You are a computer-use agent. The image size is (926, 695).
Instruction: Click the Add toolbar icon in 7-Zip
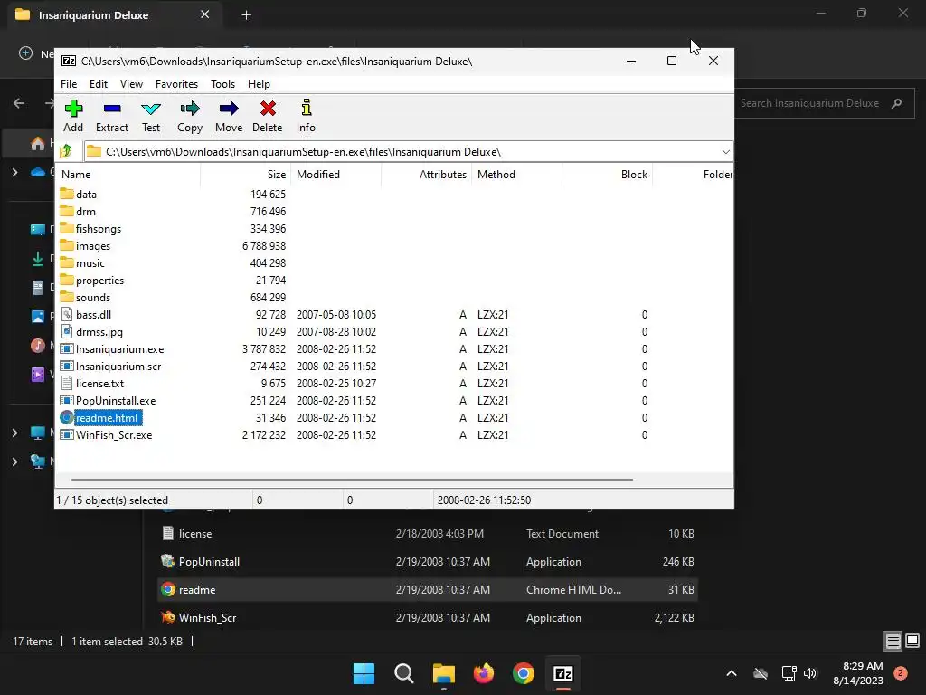point(73,116)
